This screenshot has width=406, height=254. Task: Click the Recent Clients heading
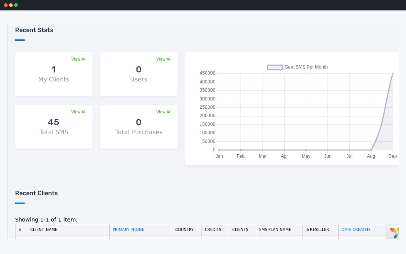36,193
